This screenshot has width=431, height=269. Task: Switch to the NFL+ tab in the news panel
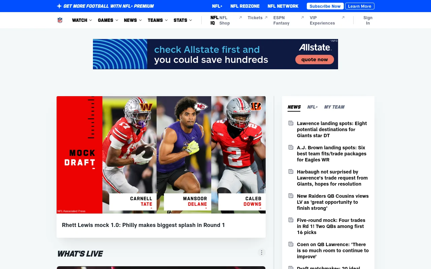(312, 107)
